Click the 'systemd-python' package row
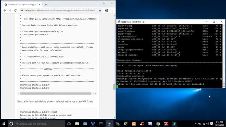 point(169,36)
